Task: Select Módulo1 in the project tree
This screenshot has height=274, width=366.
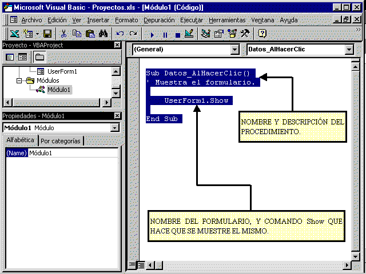Action: tap(59, 90)
